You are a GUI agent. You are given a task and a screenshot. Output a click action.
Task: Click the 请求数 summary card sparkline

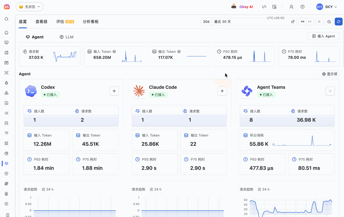[x=65, y=56]
